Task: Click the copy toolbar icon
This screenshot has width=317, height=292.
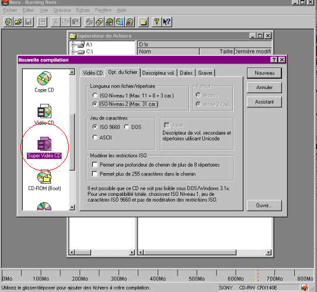Action: click(65, 22)
